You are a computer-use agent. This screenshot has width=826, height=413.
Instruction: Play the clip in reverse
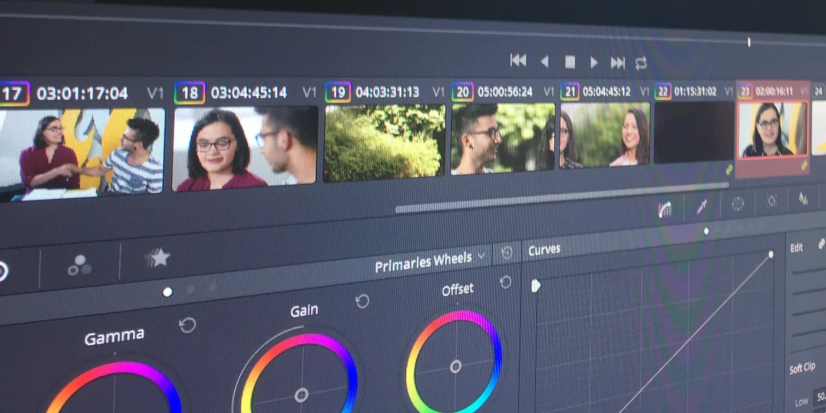(544, 62)
